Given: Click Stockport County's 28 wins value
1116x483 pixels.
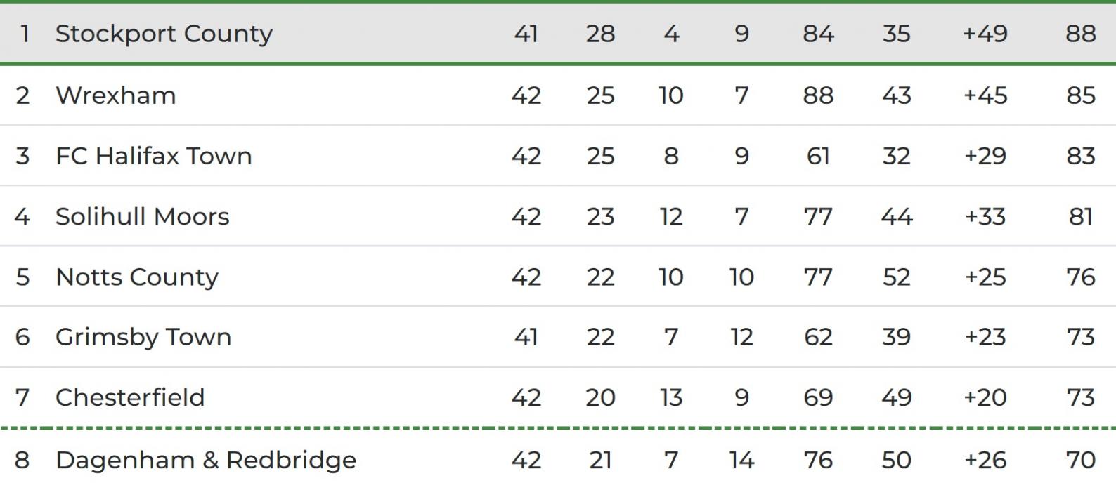Looking at the screenshot, I should 600,33.
